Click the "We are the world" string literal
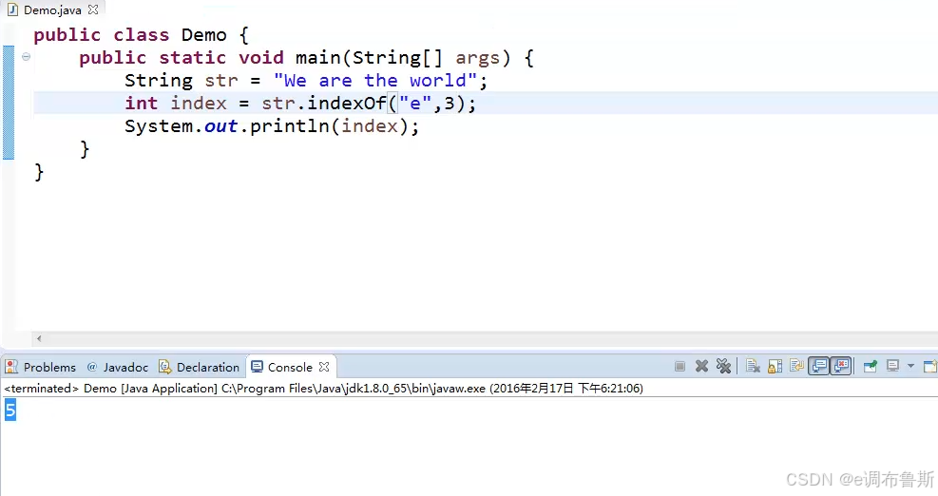 pyautogui.click(x=375, y=80)
